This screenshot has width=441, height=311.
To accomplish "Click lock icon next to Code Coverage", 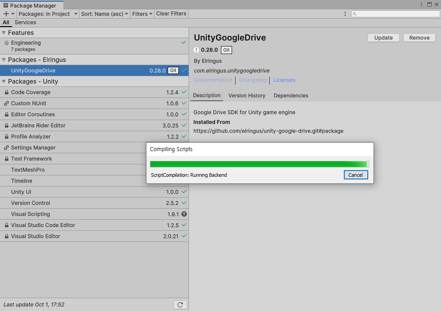I will [x=7, y=92].
